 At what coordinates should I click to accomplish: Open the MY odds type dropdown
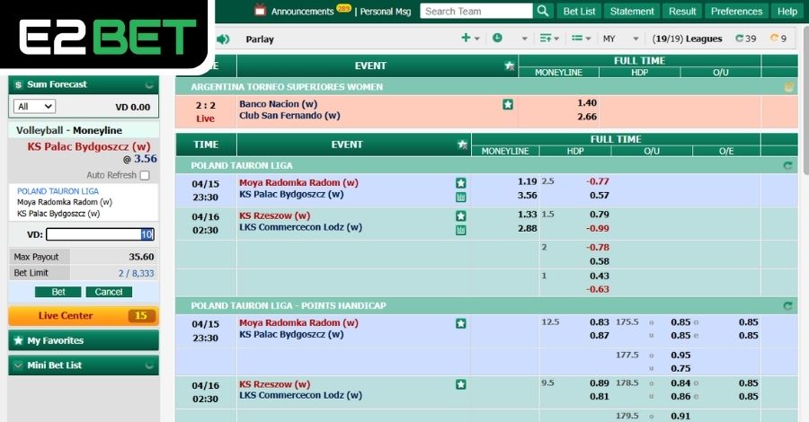coord(620,39)
